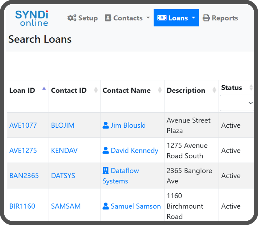
Task: Click person icon beside David Kennedy
Action: click(106, 151)
